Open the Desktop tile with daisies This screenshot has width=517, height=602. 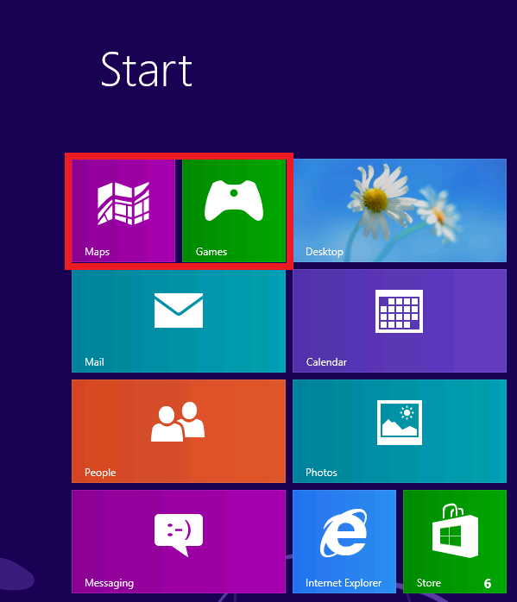400,210
